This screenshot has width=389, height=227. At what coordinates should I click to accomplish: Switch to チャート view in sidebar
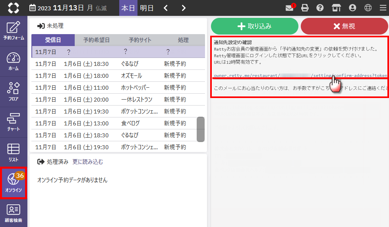tap(14, 122)
